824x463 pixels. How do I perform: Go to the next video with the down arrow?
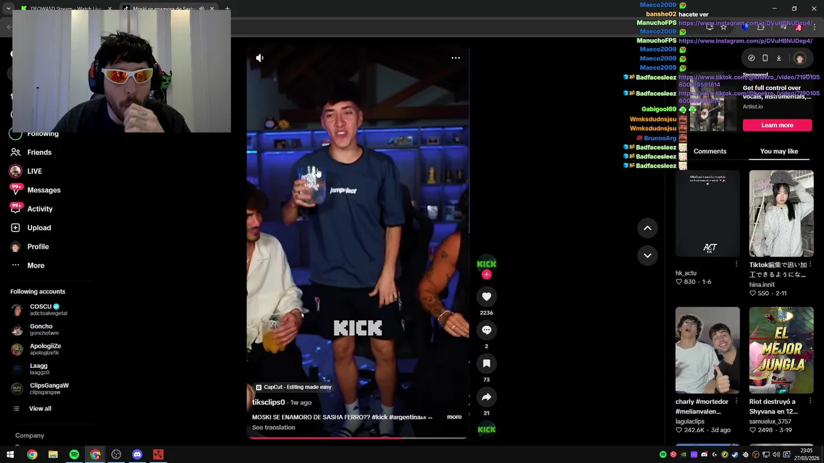click(648, 255)
